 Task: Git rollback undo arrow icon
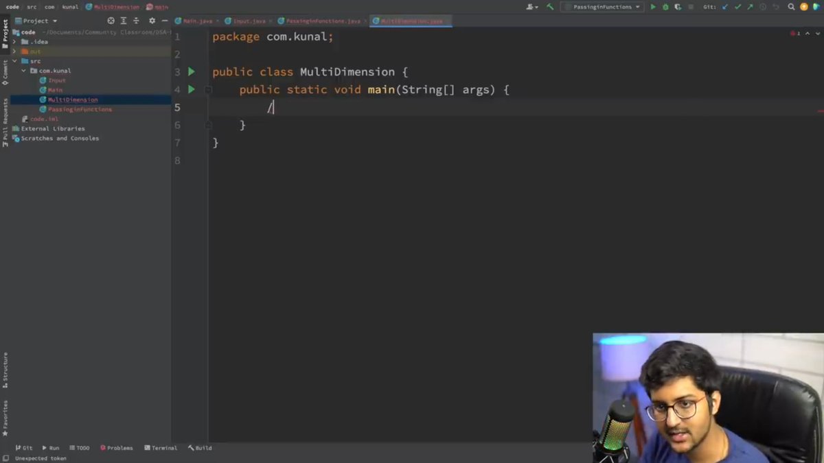click(x=776, y=7)
